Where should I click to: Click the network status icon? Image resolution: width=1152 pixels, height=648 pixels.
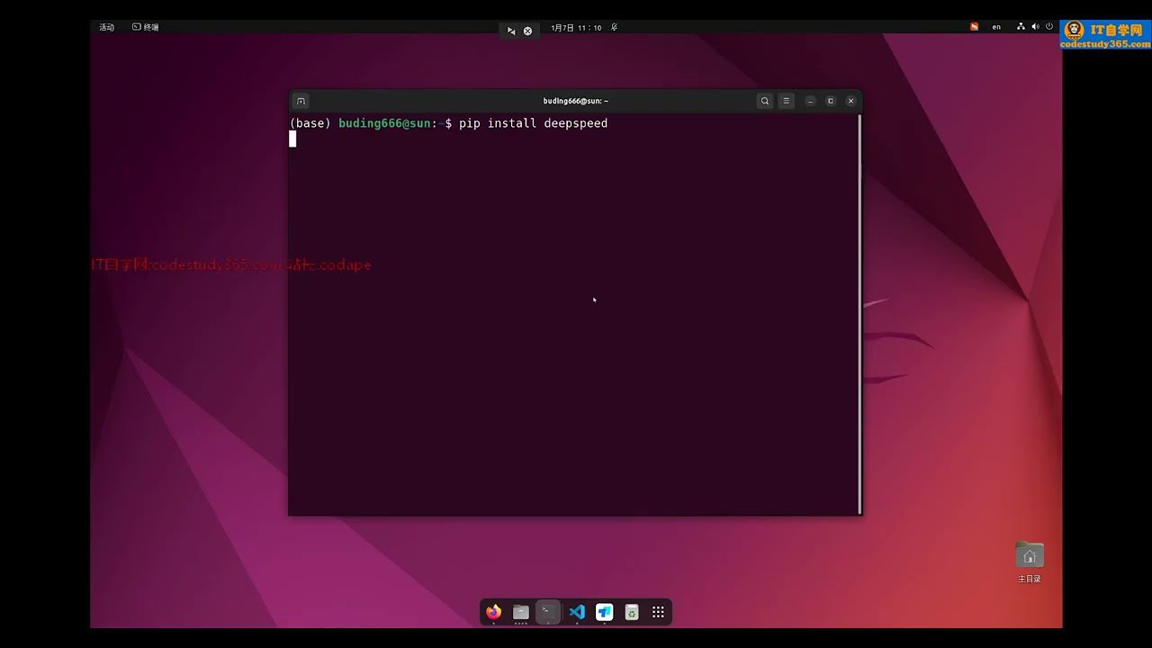(1021, 27)
